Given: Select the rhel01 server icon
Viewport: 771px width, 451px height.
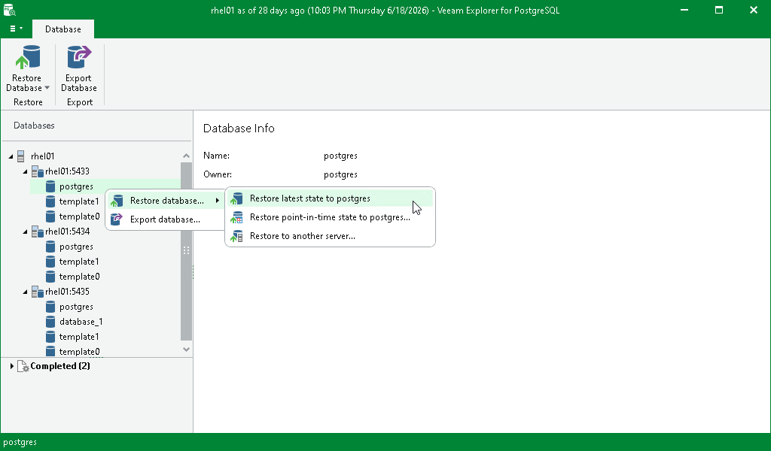Looking at the screenshot, I should tap(20, 156).
